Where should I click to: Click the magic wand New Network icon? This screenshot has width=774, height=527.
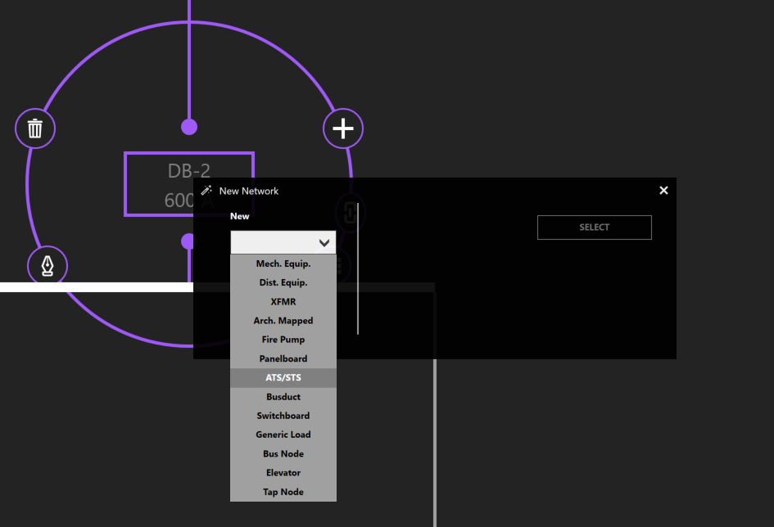(x=206, y=191)
